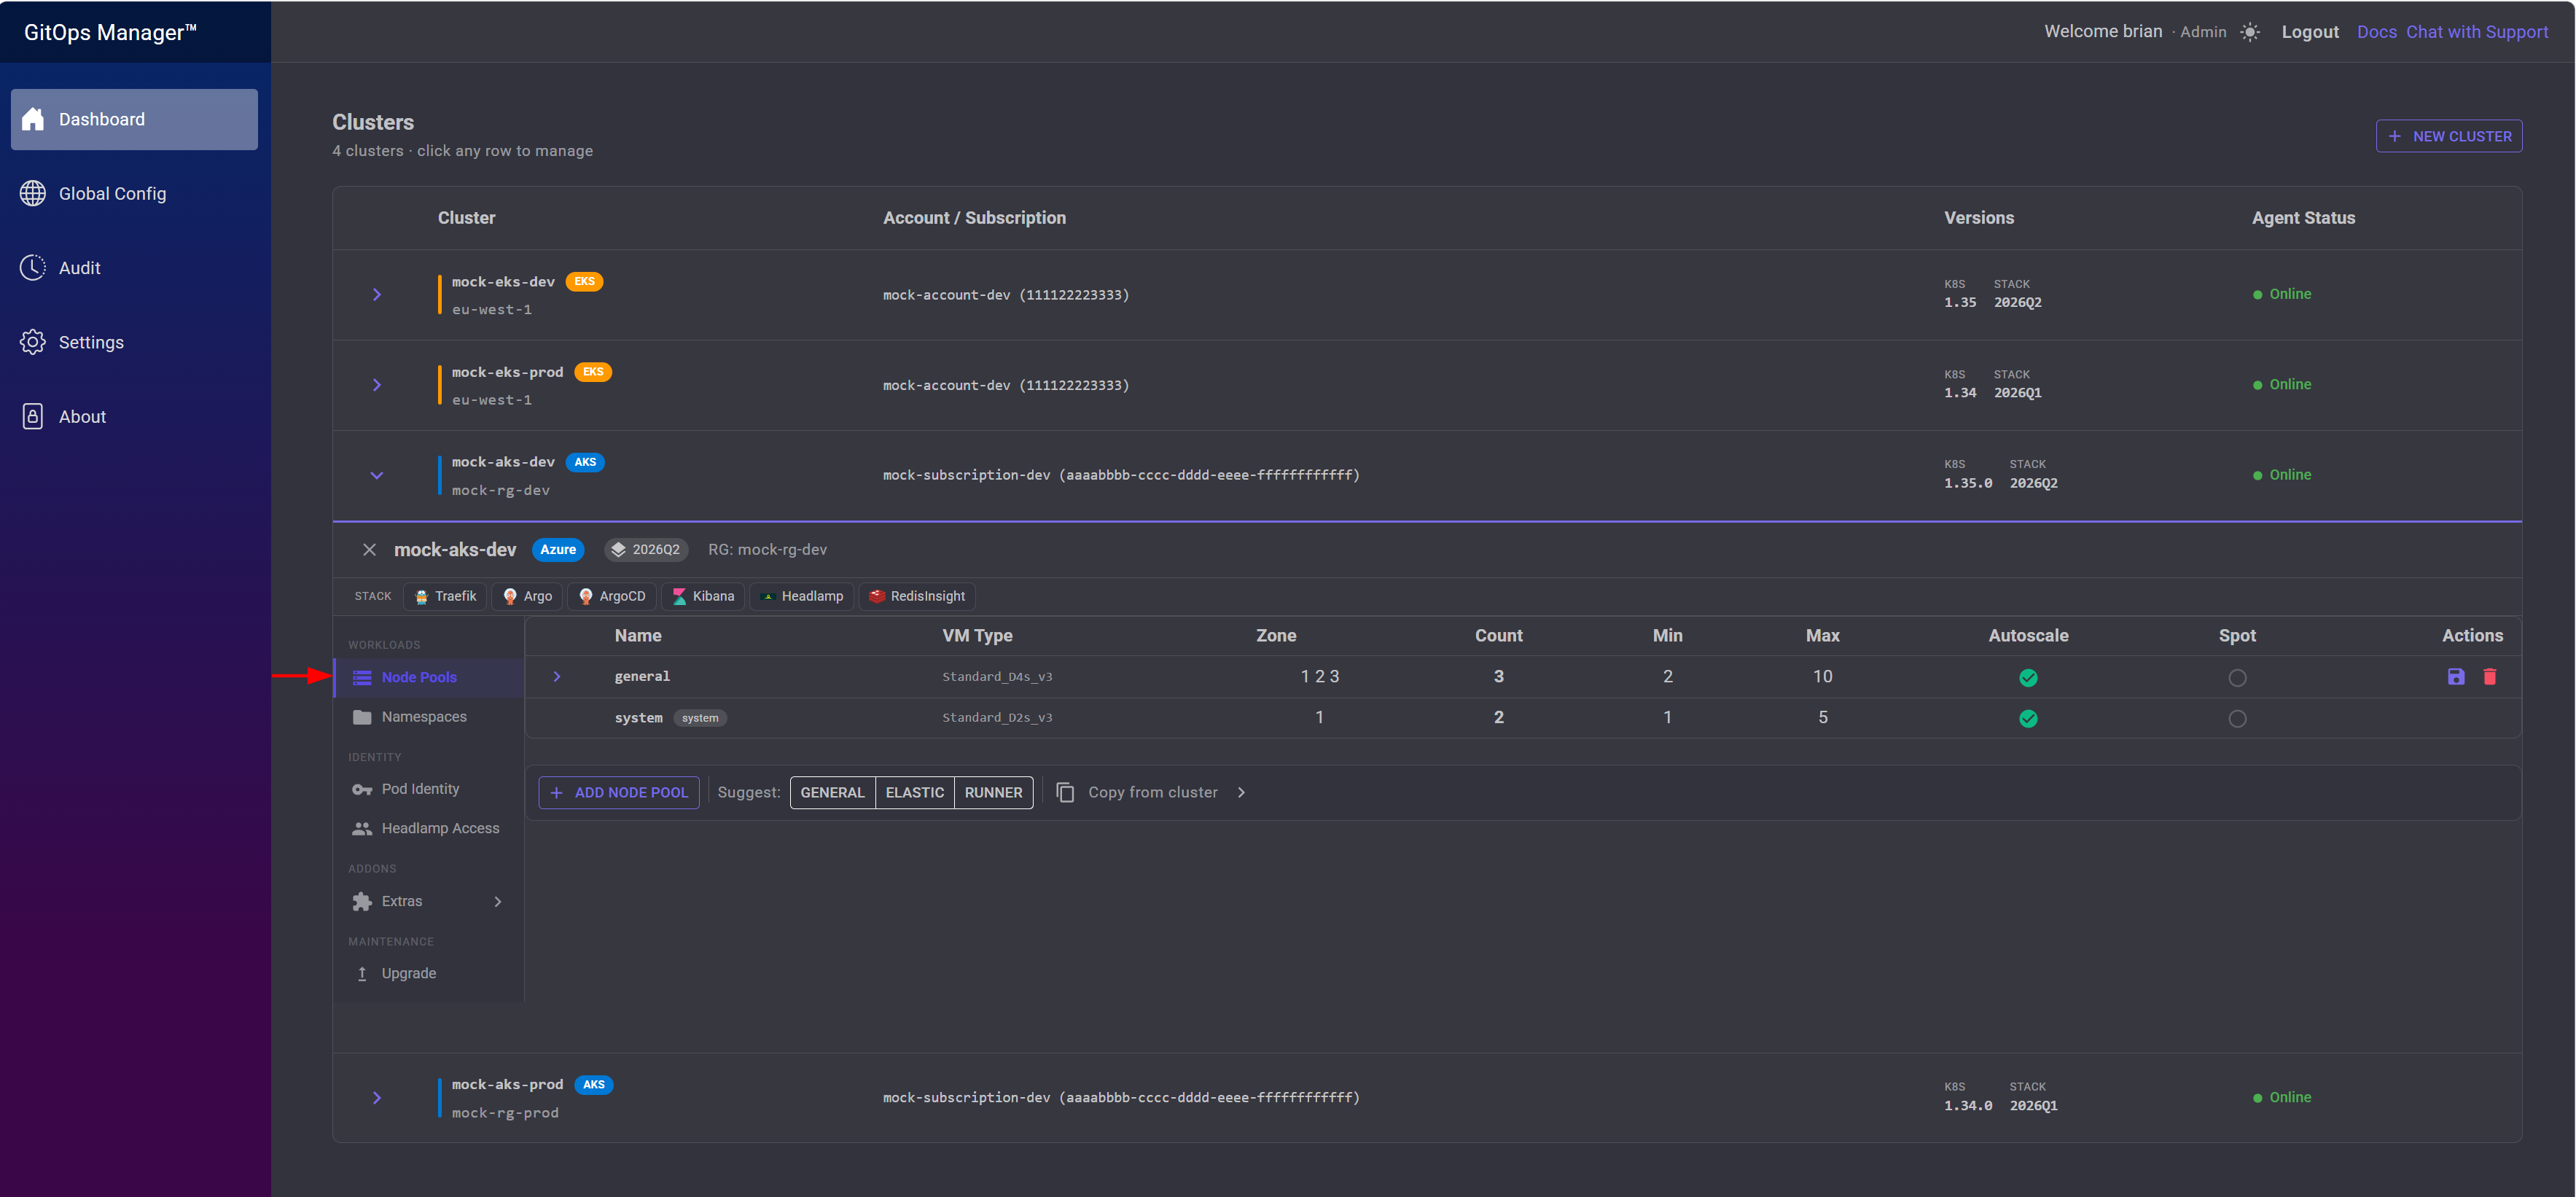The height and width of the screenshot is (1197, 2576).
Task: Click the Settings gear icon
Action: tap(33, 342)
